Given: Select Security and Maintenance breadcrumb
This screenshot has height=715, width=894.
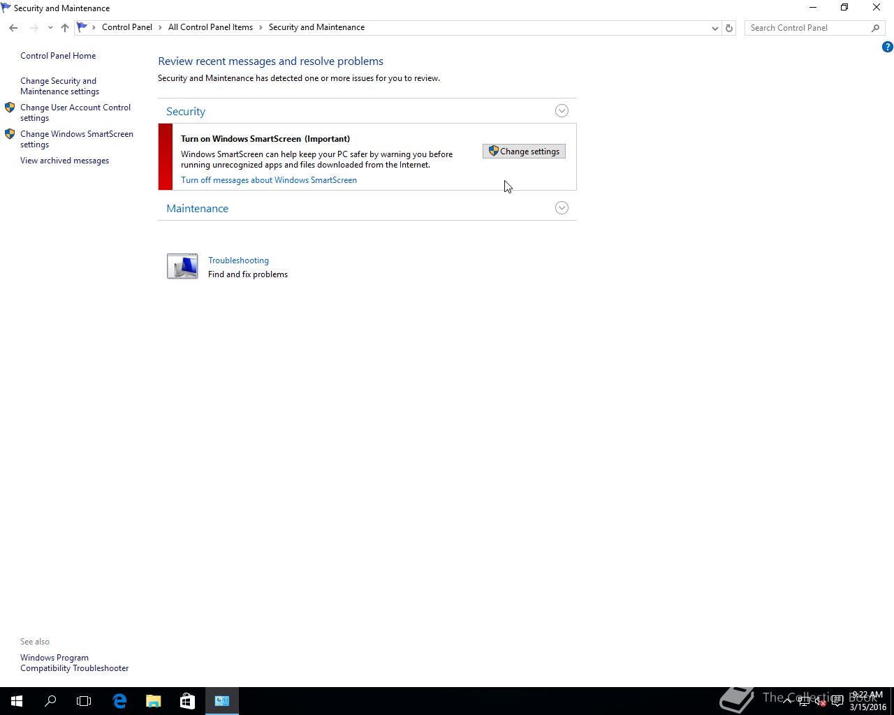Looking at the screenshot, I should point(316,27).
